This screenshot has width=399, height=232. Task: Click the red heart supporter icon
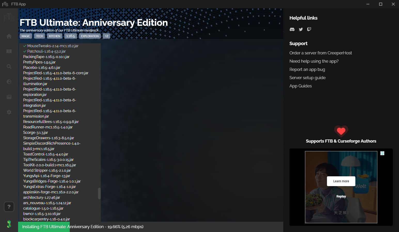coord(341,131)
